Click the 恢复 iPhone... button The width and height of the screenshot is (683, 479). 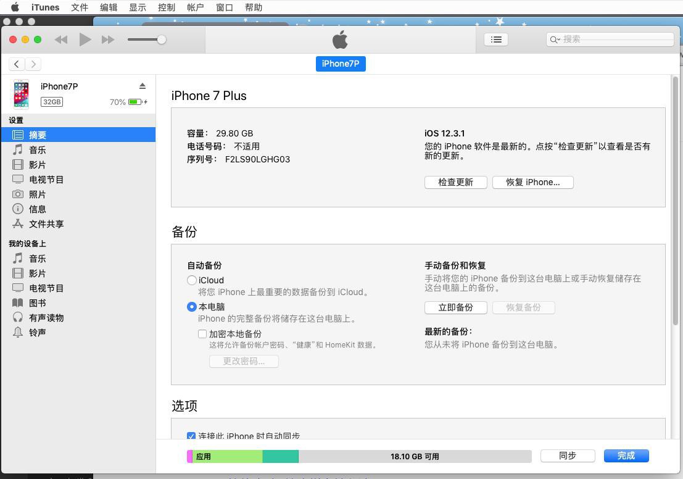pyautogui.click(x=532, y=182)
